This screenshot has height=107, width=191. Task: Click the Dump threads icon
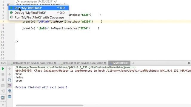click(x=3, y=85)
